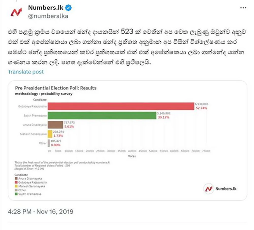
Task: Click the Sajith Pramadasa green bar
Action: coord(102,115)
